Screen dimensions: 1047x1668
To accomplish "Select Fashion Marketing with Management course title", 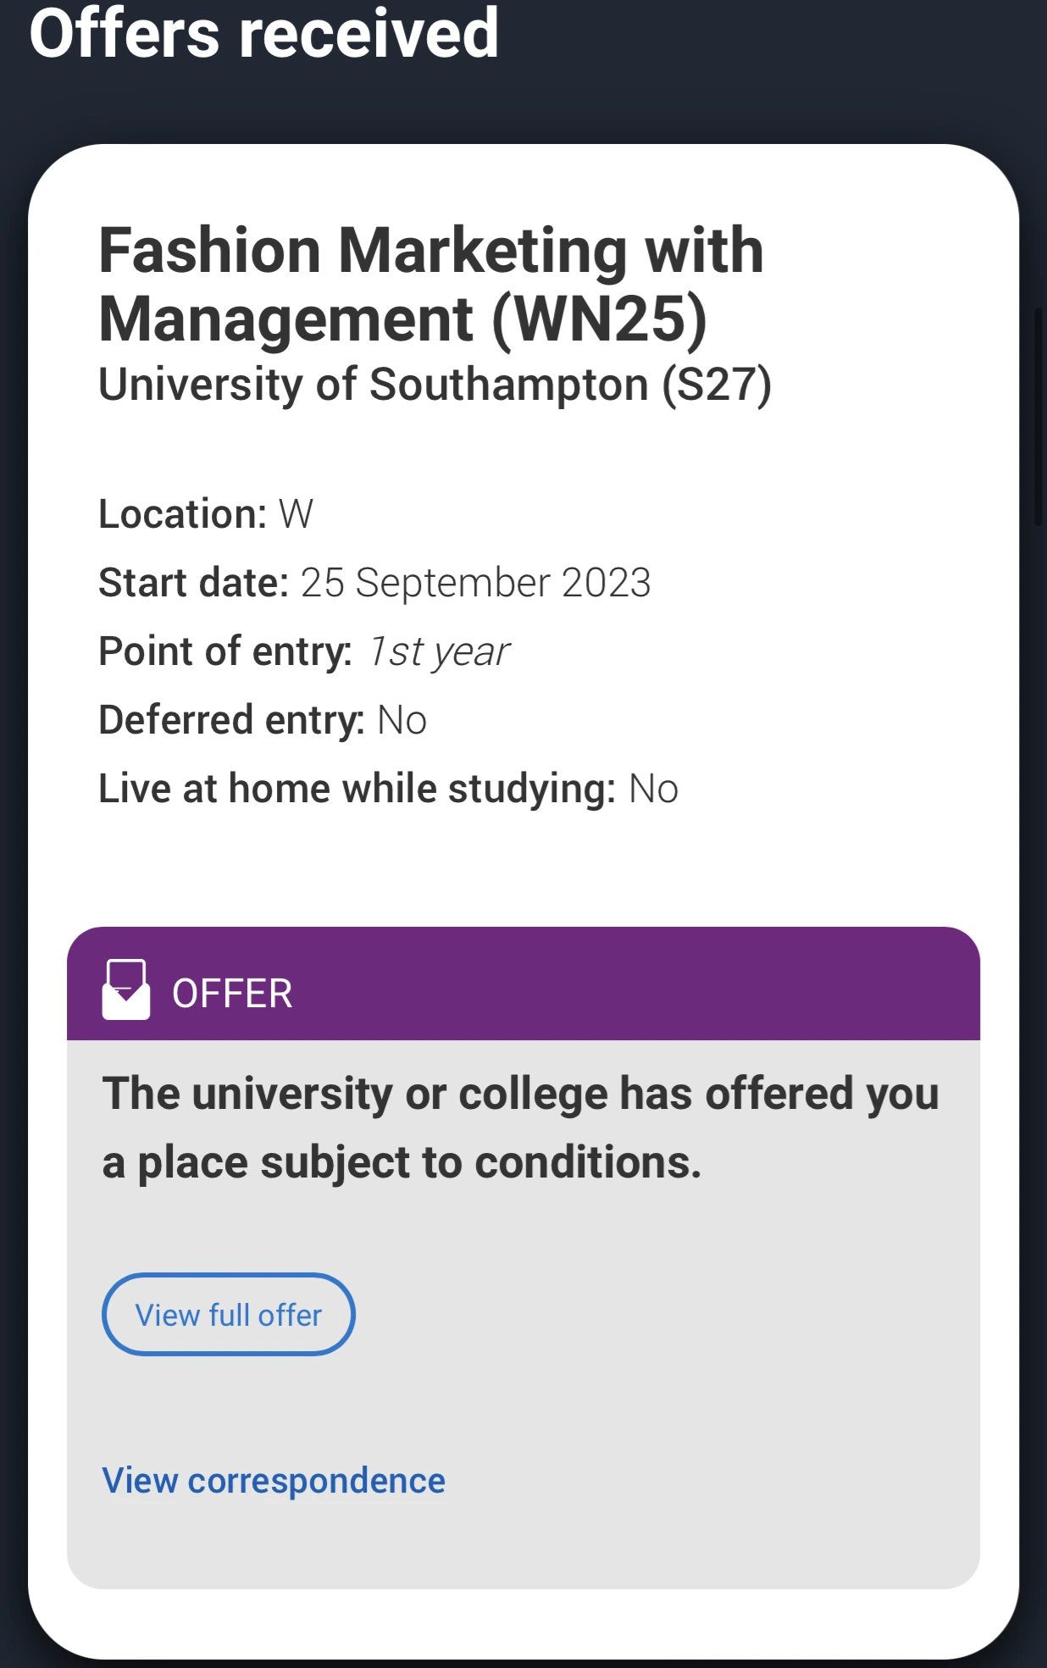I will [431, 285].
